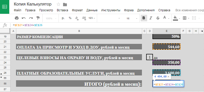Select column E header
This screenshot has height=92, width=204.
[166, 31]
